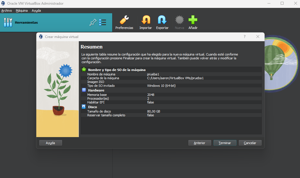The width and height of the screenshot is (300, 178).
Task: Select the Herramientas tools icon
Action: tap(8, 22)
